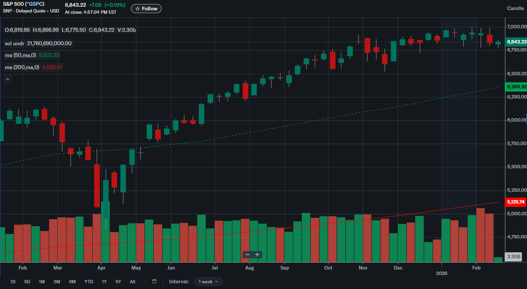
Task: Click the 6,360.92 green MA price tag
Action: [x=516, y=87]
